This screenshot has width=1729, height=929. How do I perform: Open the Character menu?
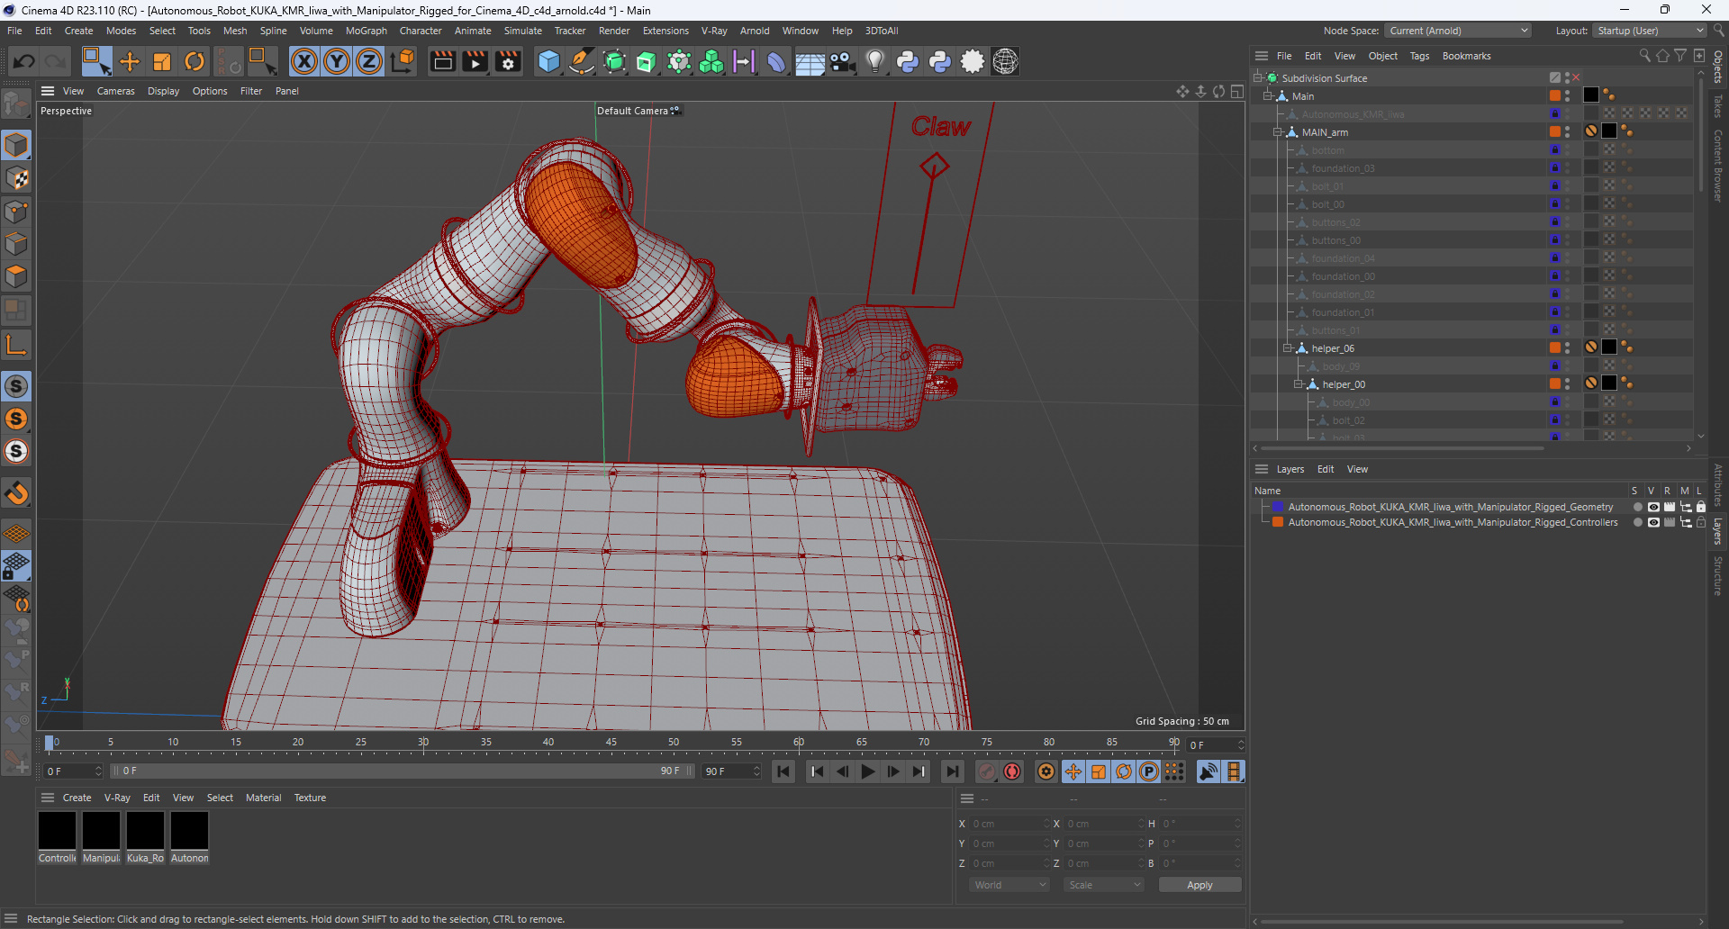coord(421,31)
